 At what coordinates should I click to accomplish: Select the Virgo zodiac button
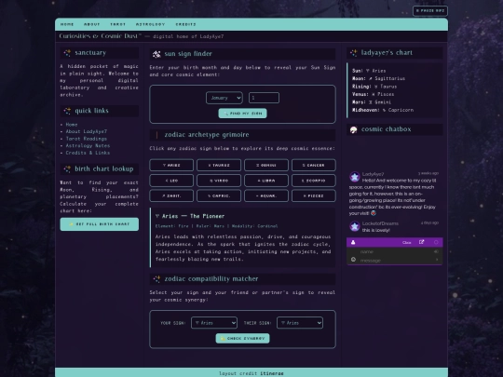tap(219, 181)
